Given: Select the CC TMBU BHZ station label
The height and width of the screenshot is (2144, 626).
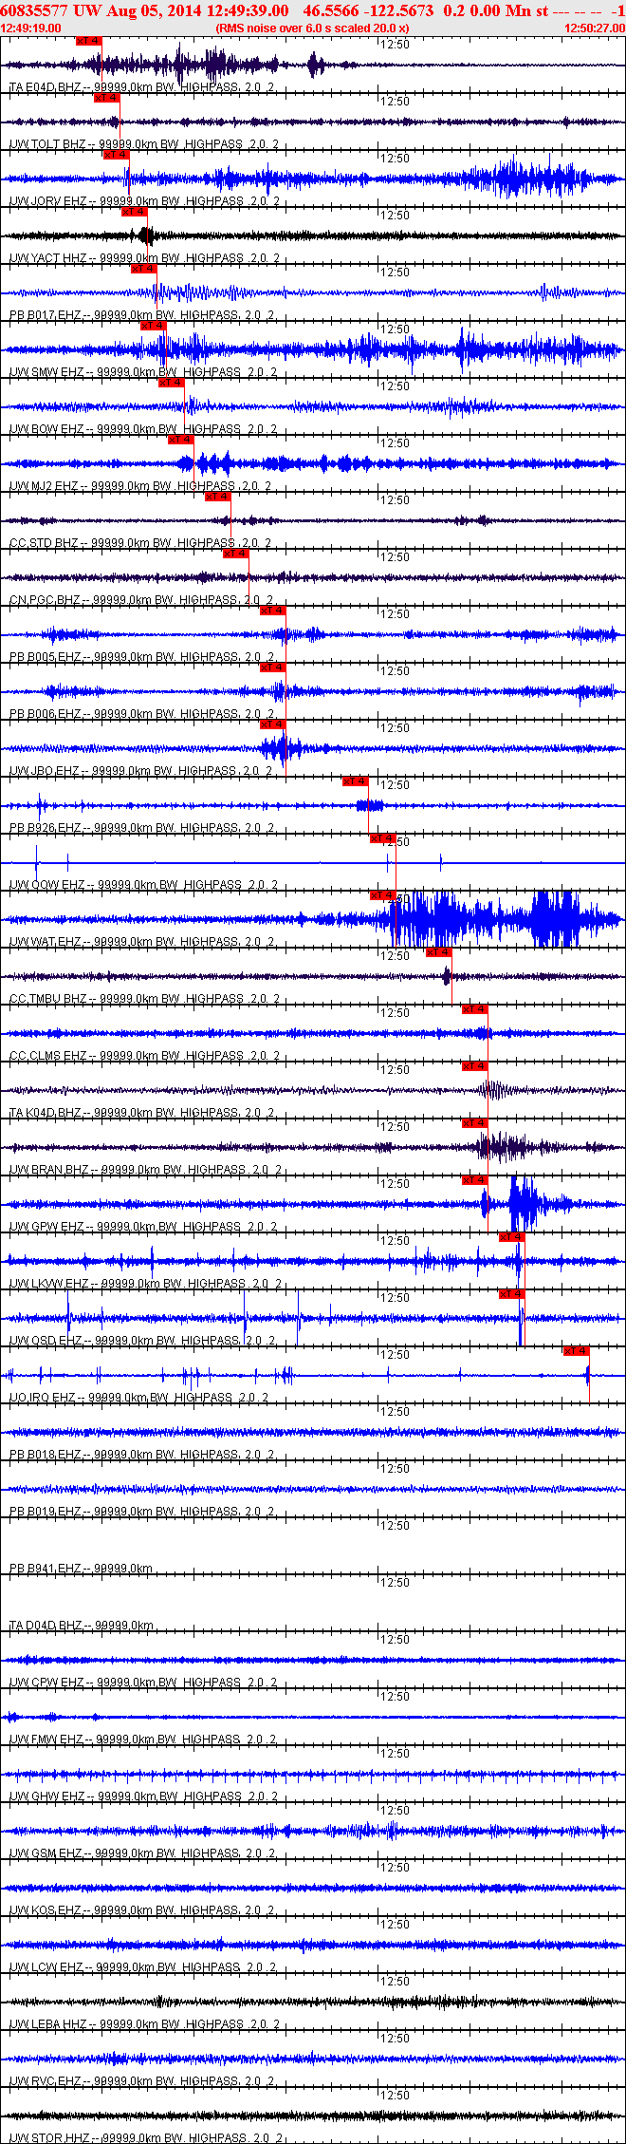Looking at the screenshot, I should point(145,999).
